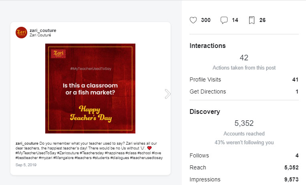Click the #myzari hashtag

(46, 158)
